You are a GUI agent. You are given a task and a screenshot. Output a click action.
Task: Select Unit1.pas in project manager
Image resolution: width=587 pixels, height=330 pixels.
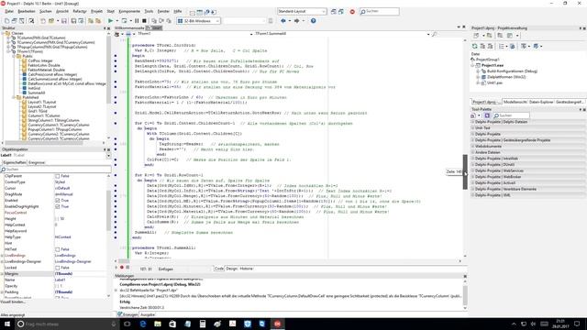click(x=495, y=83)
